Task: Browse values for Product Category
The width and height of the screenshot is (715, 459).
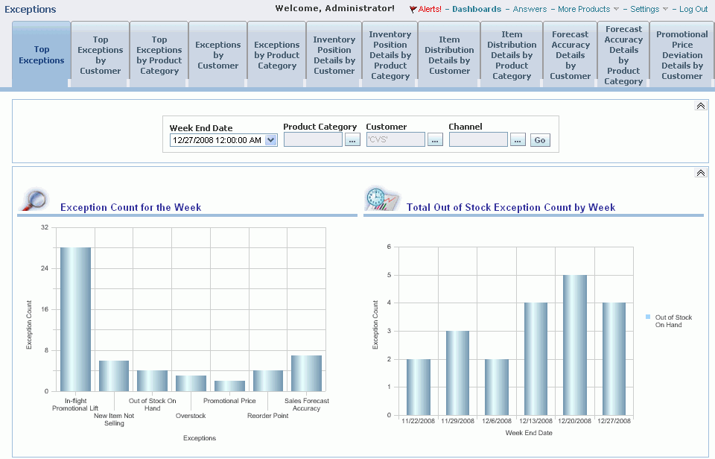Action: (352, 140)
